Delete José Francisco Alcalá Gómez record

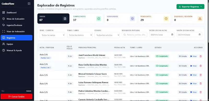click(x=201, y=56)
